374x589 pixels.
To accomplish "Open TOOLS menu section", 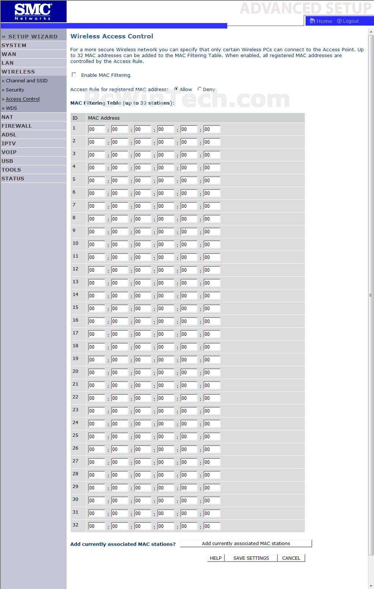I will click(x=11, y=170).
